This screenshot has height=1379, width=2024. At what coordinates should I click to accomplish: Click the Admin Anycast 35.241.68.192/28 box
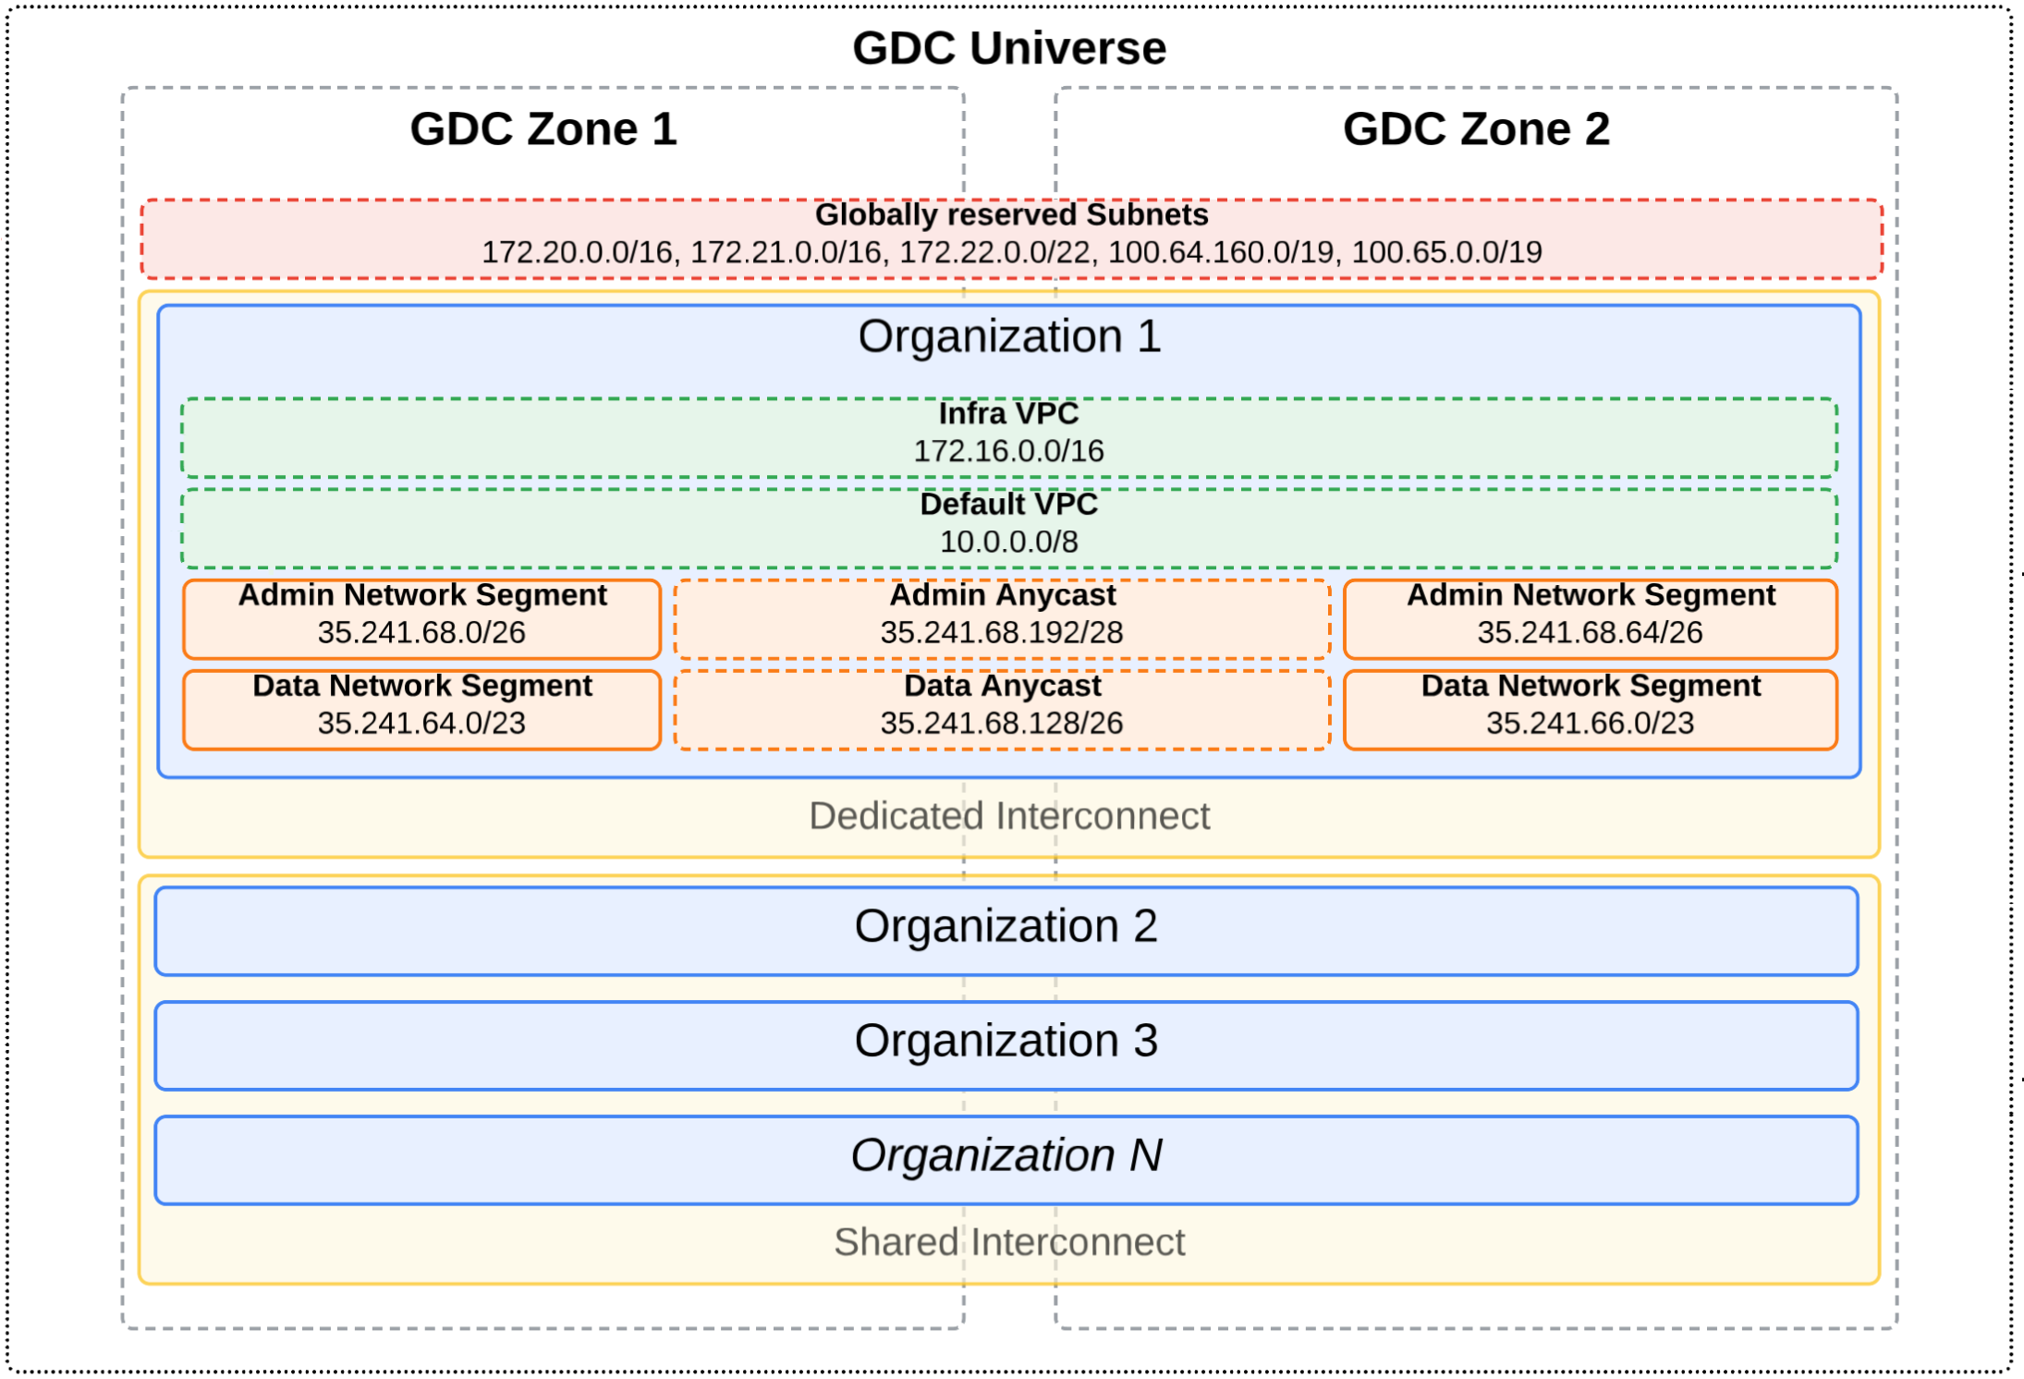coord(1003,617)
